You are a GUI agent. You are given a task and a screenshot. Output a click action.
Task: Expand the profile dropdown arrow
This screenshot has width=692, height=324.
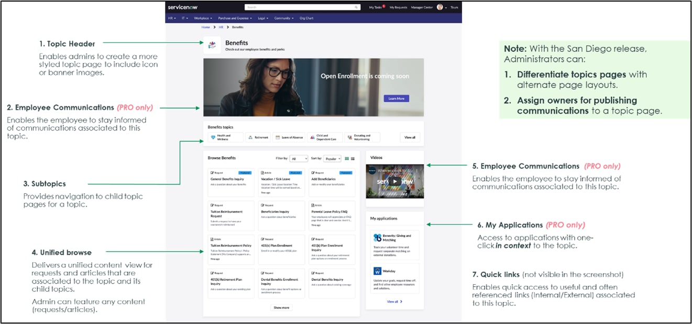pyautogui.click(x=445, y=8)
